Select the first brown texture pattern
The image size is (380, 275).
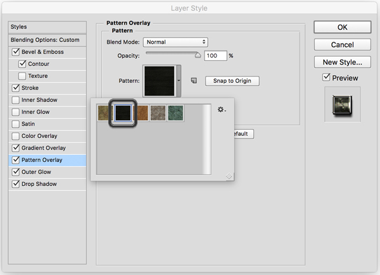click(x=104, y=113)
